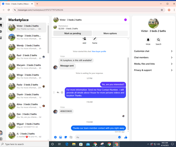Expand Privacy & support section
The image size is (176, 147).
153,70
